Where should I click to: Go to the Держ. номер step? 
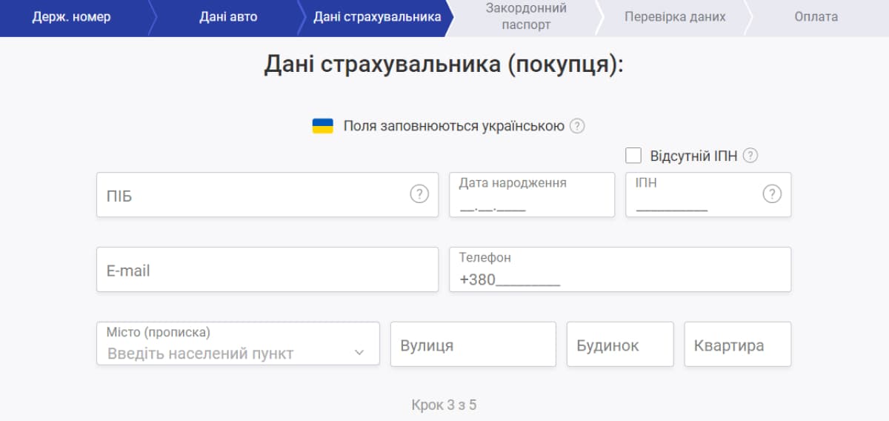pyautogui.click(x=71, y=17)
